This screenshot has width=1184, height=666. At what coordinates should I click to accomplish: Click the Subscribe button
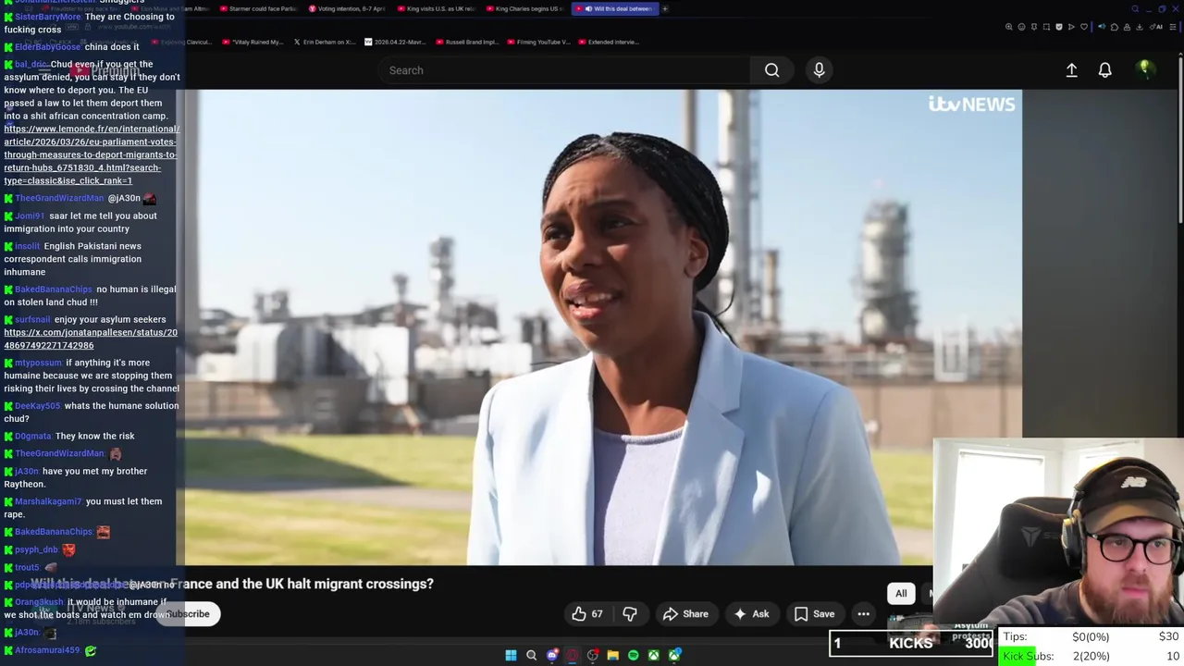tap(188, 614)
